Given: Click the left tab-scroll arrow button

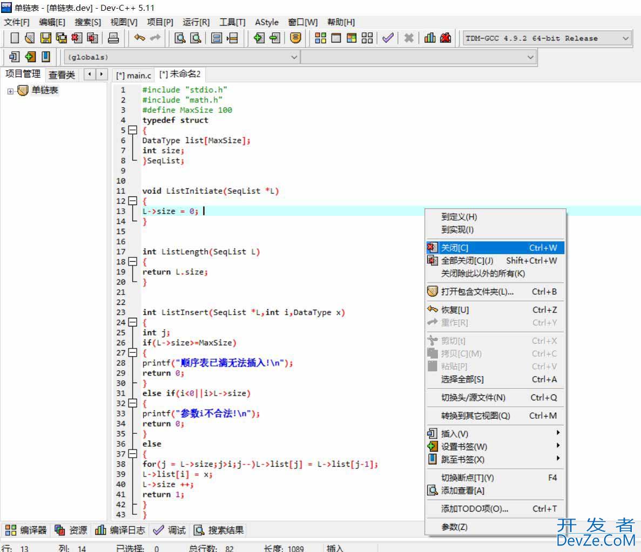Looking at the screenshot, I should [x=90, y=74].
